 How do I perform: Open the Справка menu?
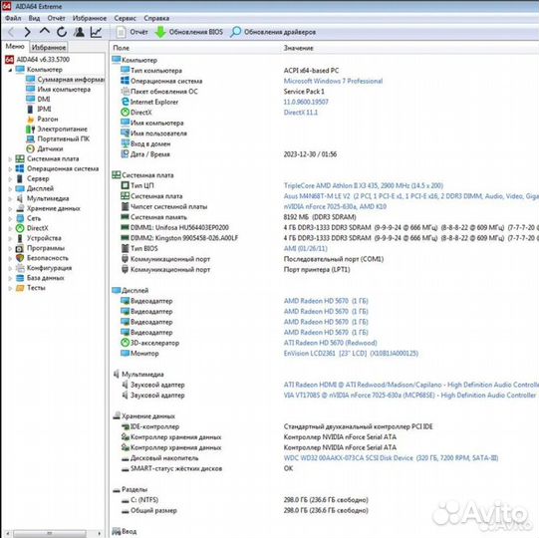156,18
